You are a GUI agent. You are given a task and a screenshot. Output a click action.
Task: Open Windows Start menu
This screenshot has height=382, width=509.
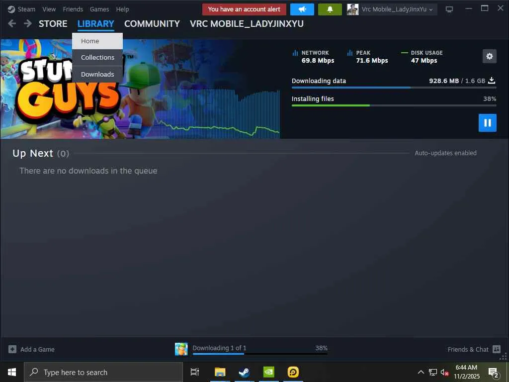coord(12,372)
